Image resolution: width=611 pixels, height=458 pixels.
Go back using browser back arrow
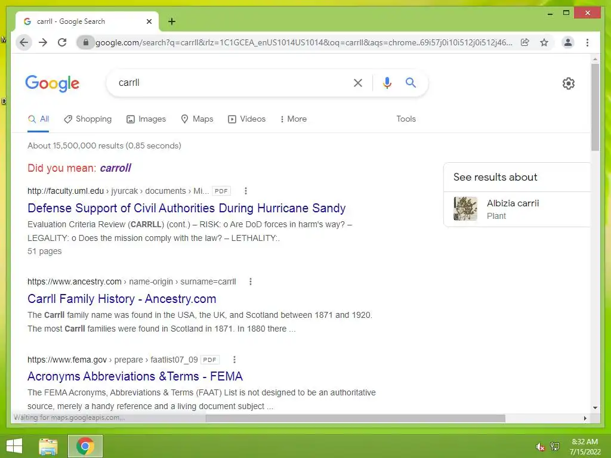point(24,42)
